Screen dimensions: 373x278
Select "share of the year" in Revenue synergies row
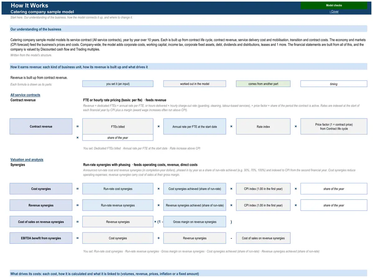pos(334,205)
